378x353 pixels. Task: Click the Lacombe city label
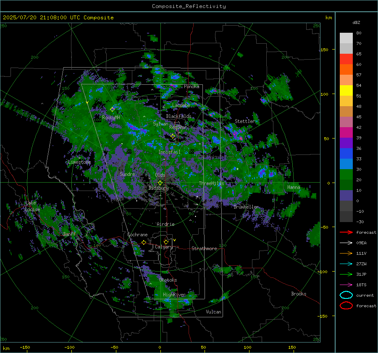coord(181,105)
